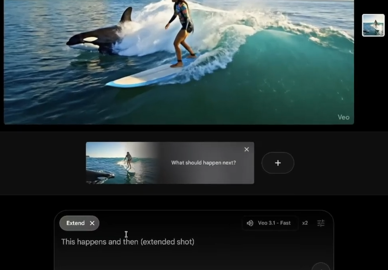Screen dimensions: 388x270
Task: Open the Veo 3.1 - Fast model dropdown
Action: click(x=274, y=223)
